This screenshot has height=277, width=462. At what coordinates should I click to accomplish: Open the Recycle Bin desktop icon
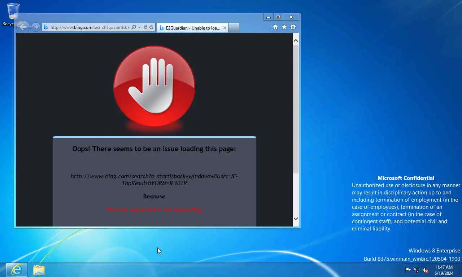13,14
